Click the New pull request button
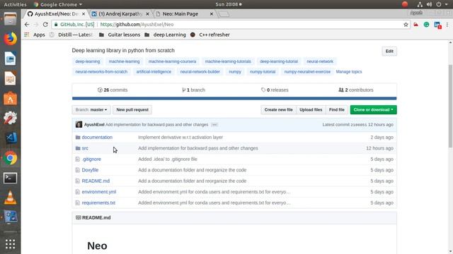The image size is (453, 254). click(132, 110)
